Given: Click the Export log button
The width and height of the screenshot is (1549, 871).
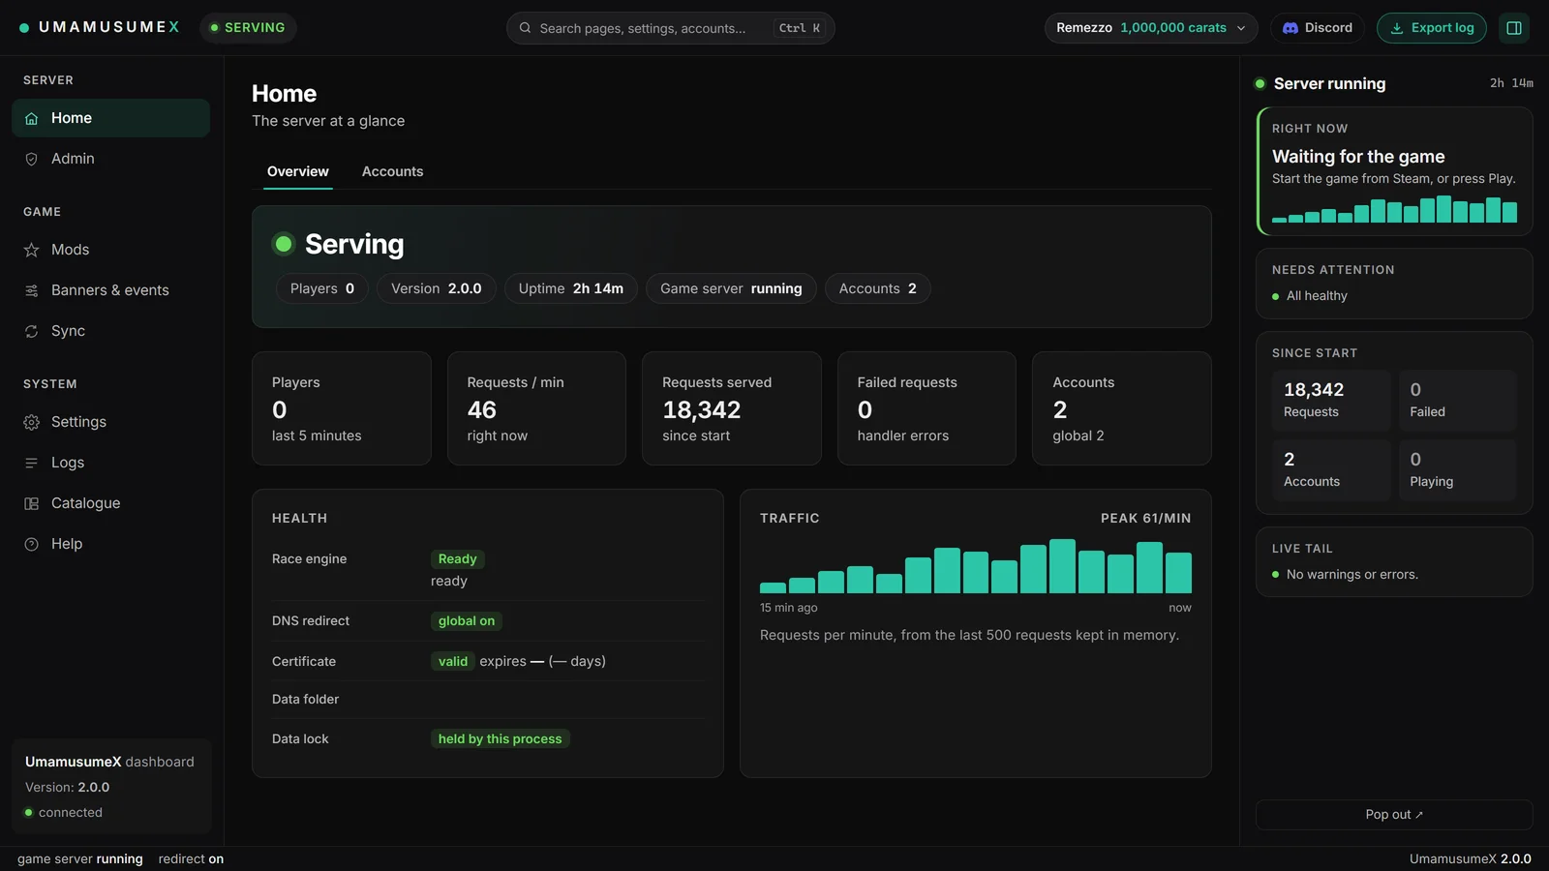Looking at the screenshot, I should point(1432,28).
